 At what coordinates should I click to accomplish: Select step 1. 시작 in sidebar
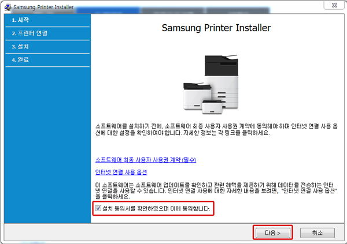coord(20,20)
